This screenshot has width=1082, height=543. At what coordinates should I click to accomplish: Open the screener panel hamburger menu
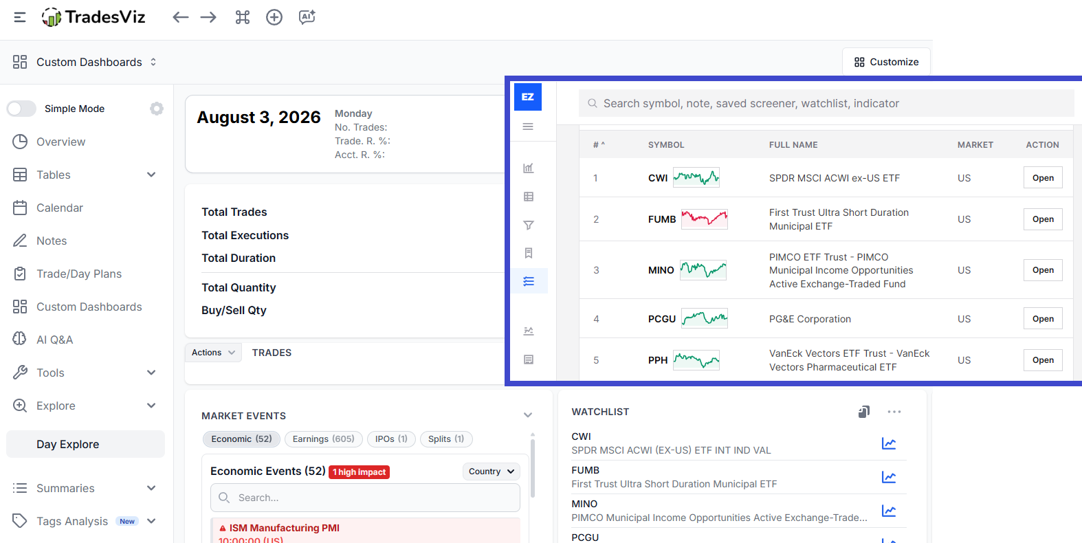(x=528, y=126)
